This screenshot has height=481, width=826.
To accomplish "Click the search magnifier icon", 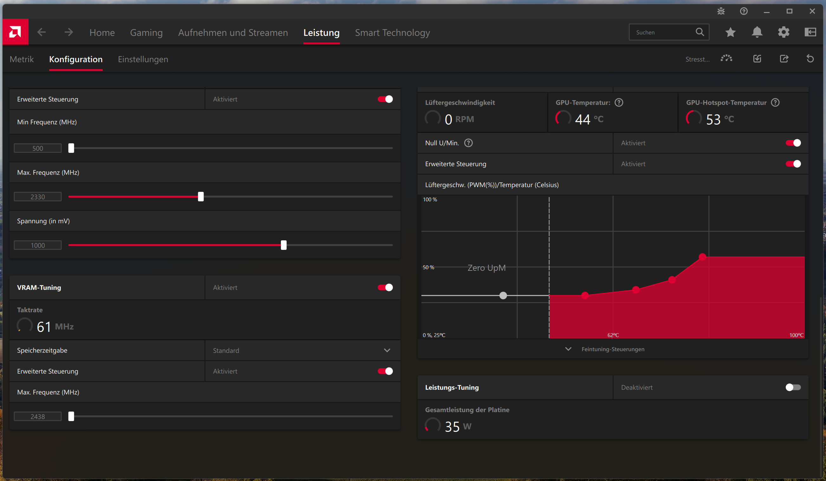I will (x=700, y=32).
